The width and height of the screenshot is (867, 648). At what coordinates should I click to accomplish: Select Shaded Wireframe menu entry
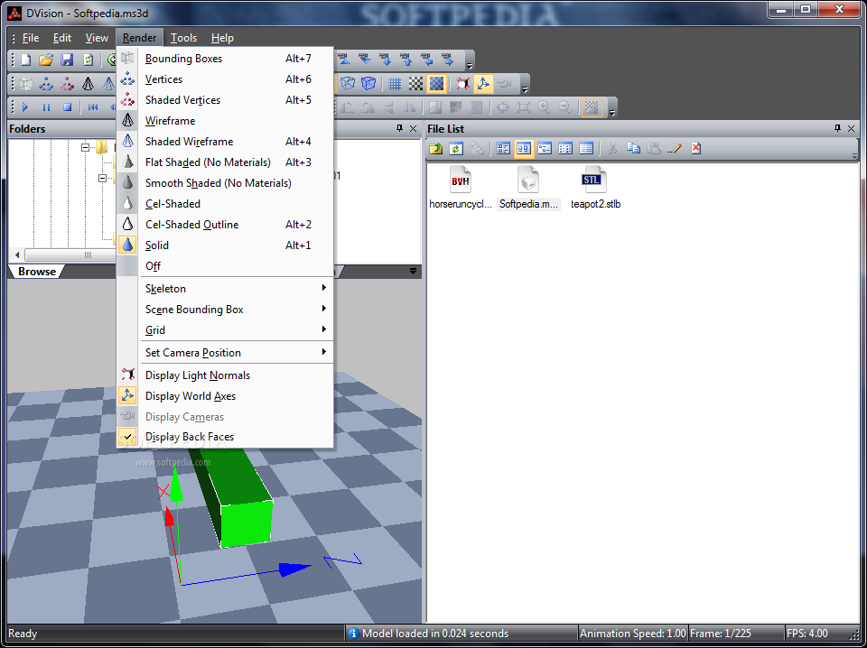click(x=225, y=142)
